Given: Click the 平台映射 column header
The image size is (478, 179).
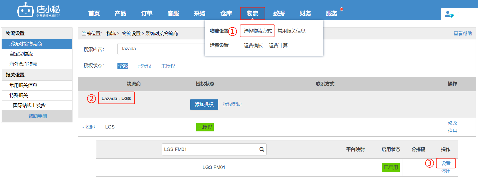Looking at the screenshot, I should coord(355,149).
